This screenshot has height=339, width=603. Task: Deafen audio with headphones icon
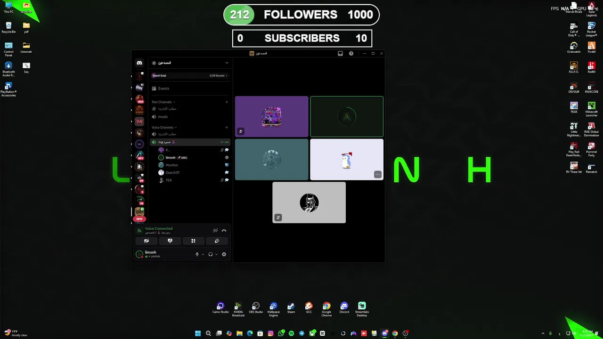click(x=211, y=254)
